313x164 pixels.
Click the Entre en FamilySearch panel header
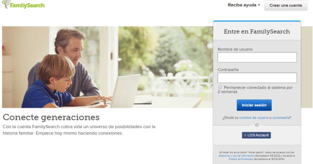coord(257,31)
